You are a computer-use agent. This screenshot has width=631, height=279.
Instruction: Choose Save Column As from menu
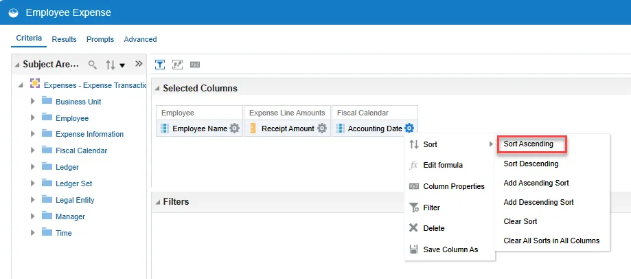(450, 249)
